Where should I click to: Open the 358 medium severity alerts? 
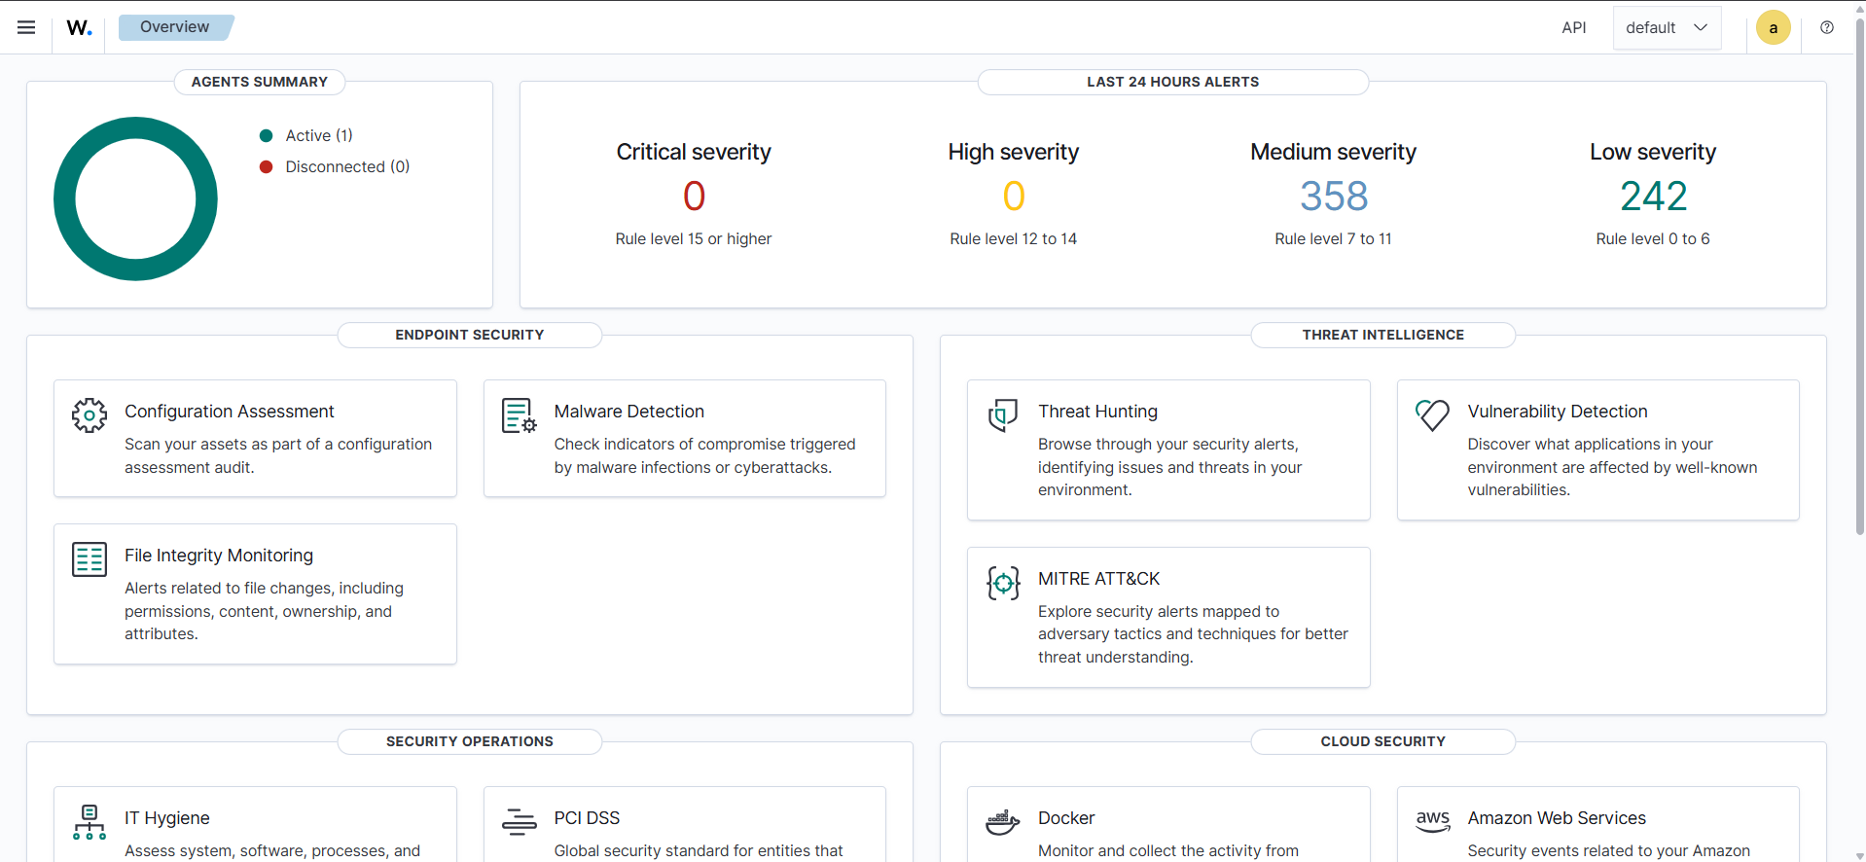click(x=1334, y=197)
